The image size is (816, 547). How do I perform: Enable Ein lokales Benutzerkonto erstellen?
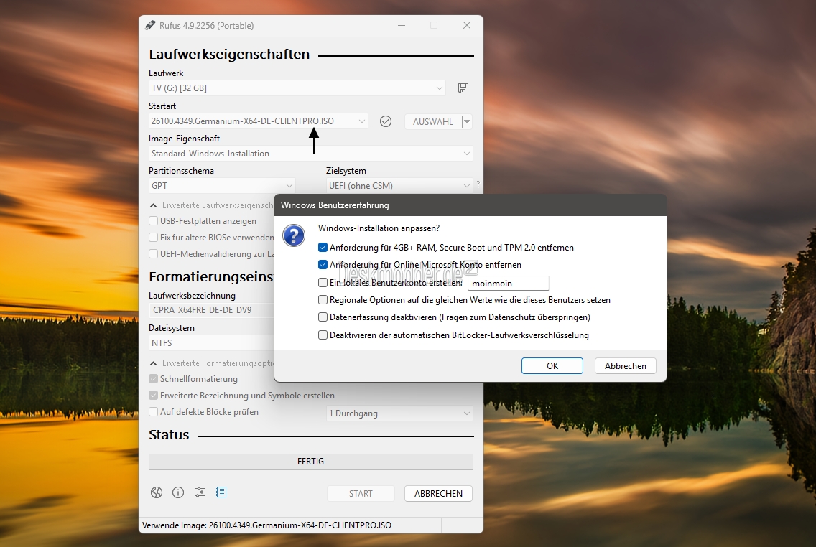pyautogui.click(x=323, y=283)
